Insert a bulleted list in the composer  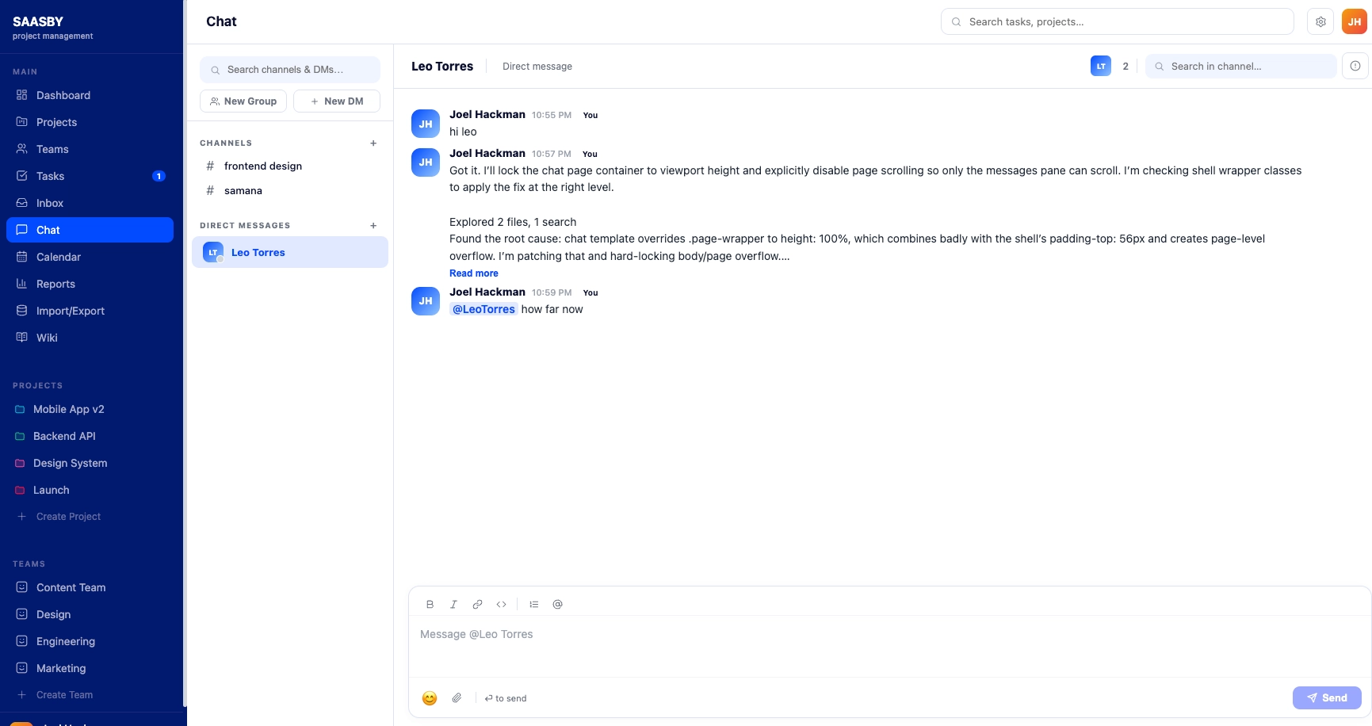pyautogui.click(x=533, y=604)
